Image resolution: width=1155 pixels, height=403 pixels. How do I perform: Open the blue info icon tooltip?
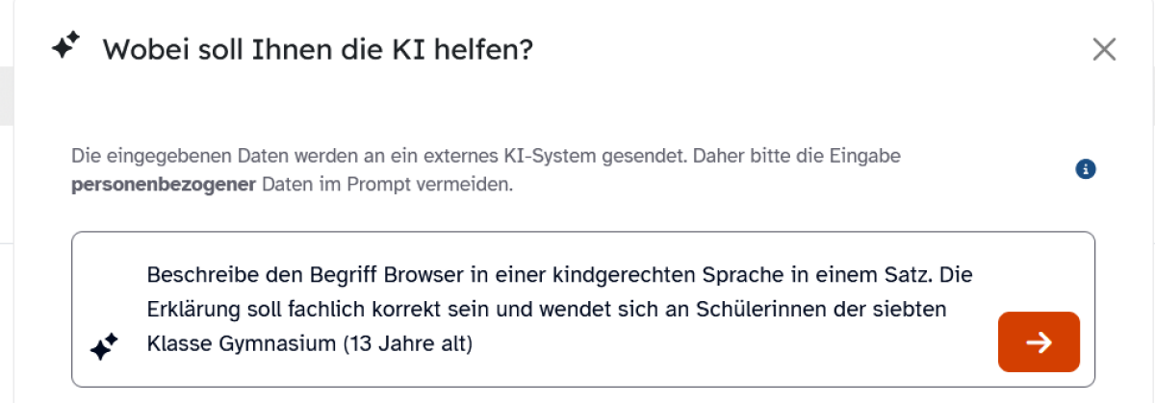pos(1086,169)
